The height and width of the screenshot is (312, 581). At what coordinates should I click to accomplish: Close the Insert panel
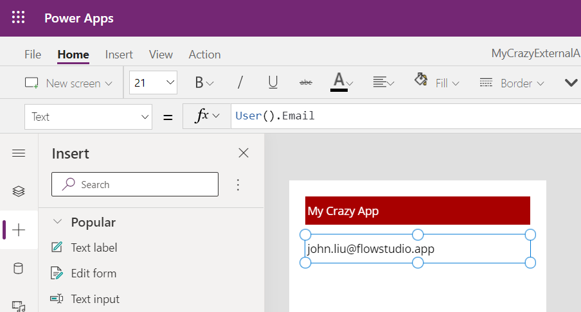244,153
